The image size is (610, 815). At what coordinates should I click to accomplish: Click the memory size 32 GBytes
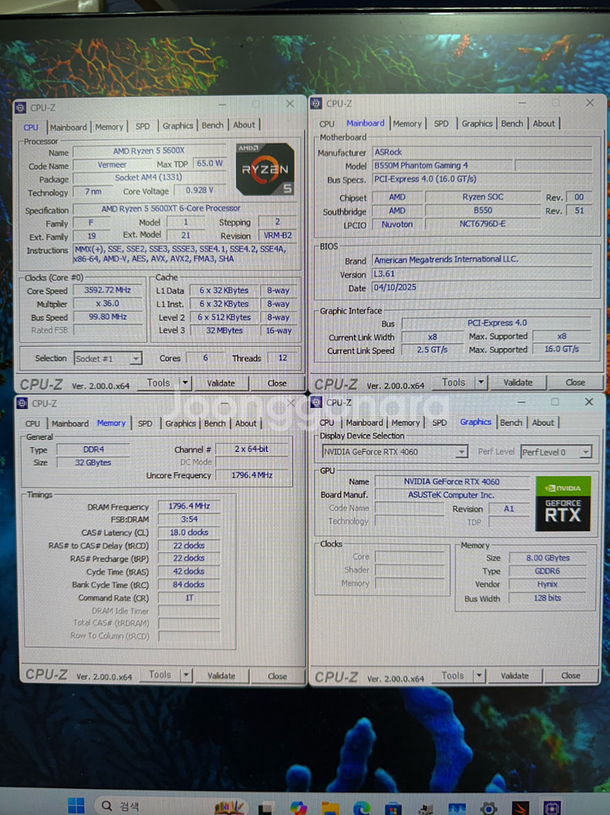coord(94,462)
